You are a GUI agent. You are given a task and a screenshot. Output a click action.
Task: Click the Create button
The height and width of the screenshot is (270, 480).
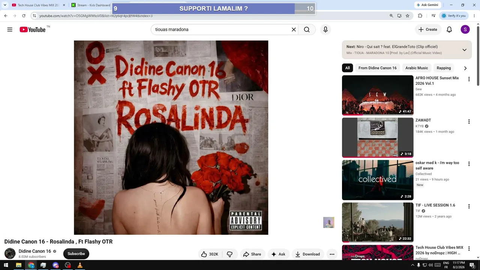[x=428, y=30]
